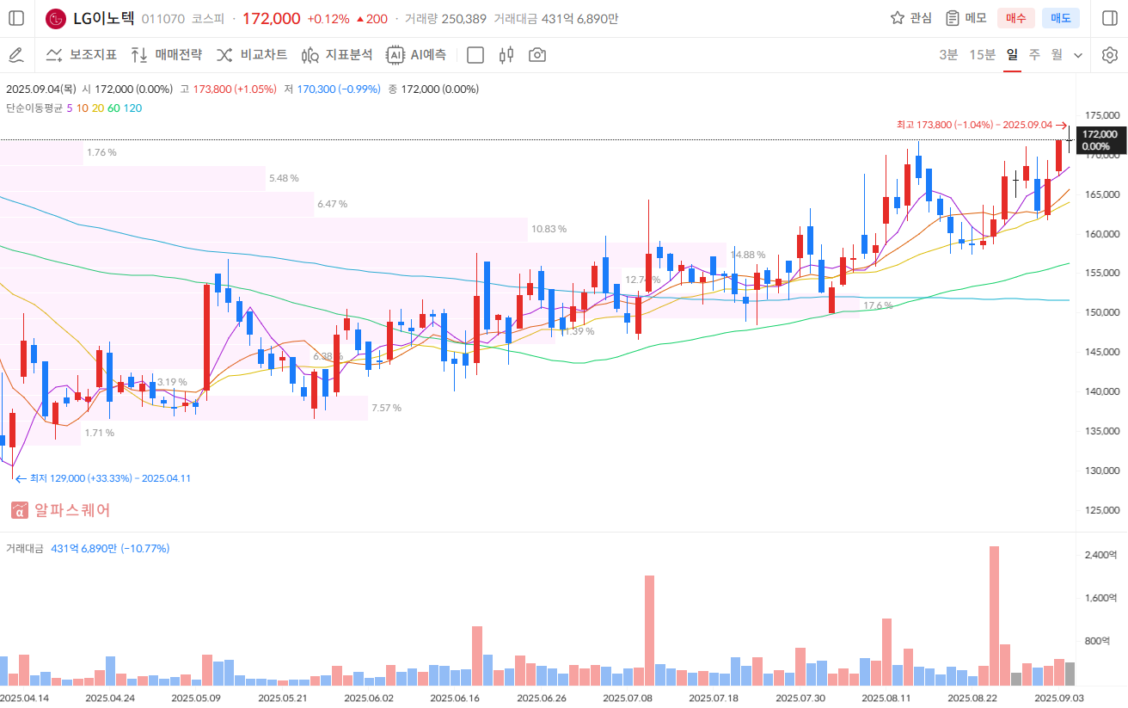This screenshot has width=1128, height=708.
Task: Open 매매전략 trading strategy menu
Action: click(x=167, y=55)
